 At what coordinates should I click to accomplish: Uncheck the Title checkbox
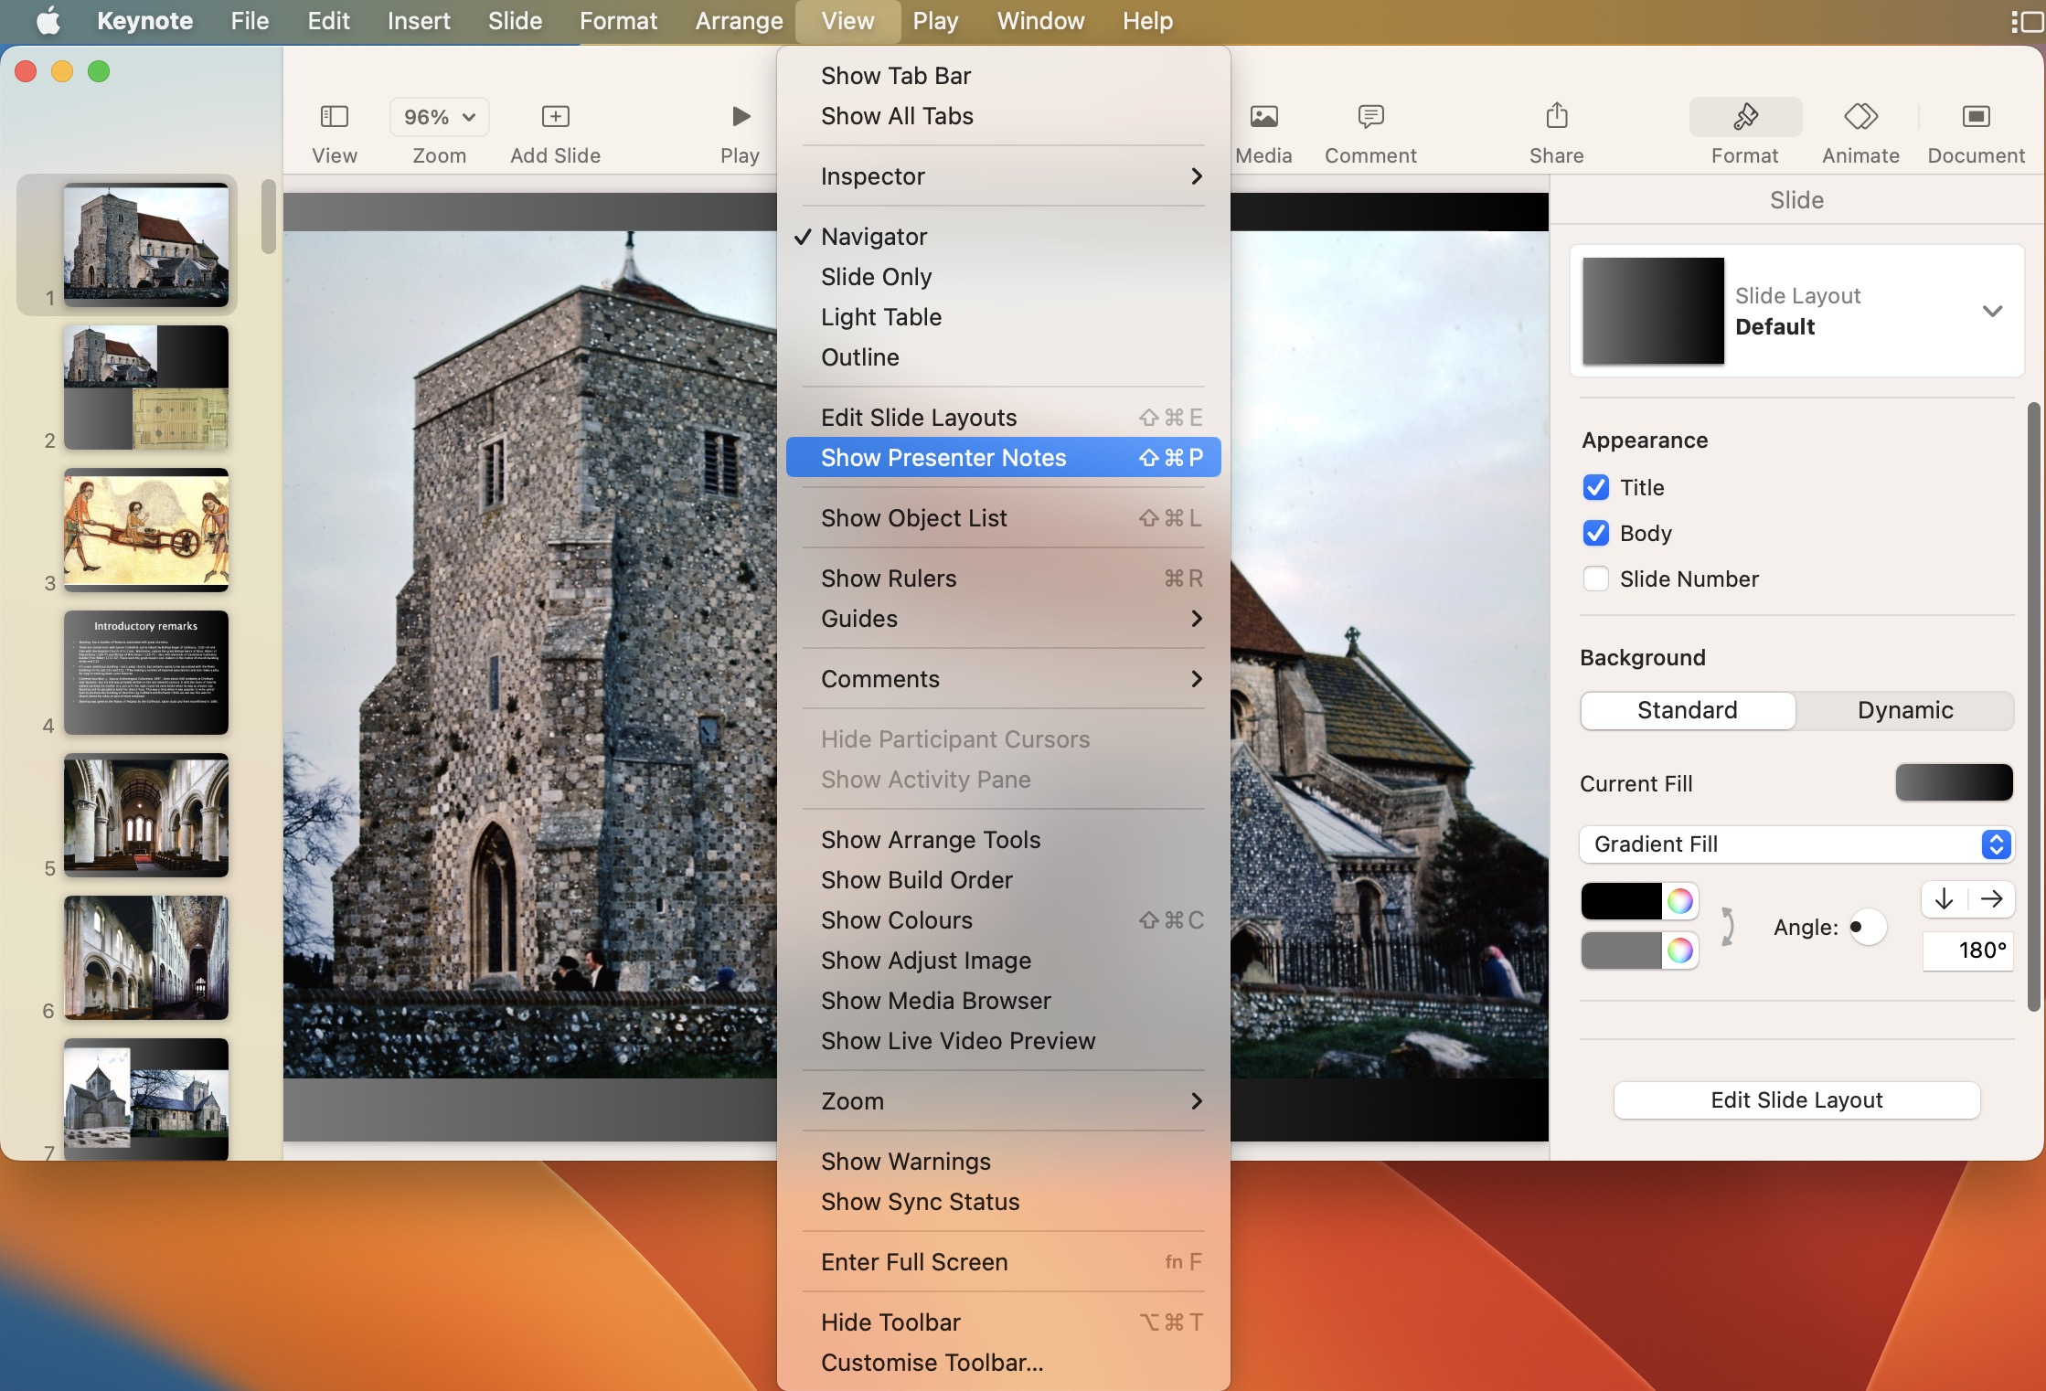(1596, 487)
